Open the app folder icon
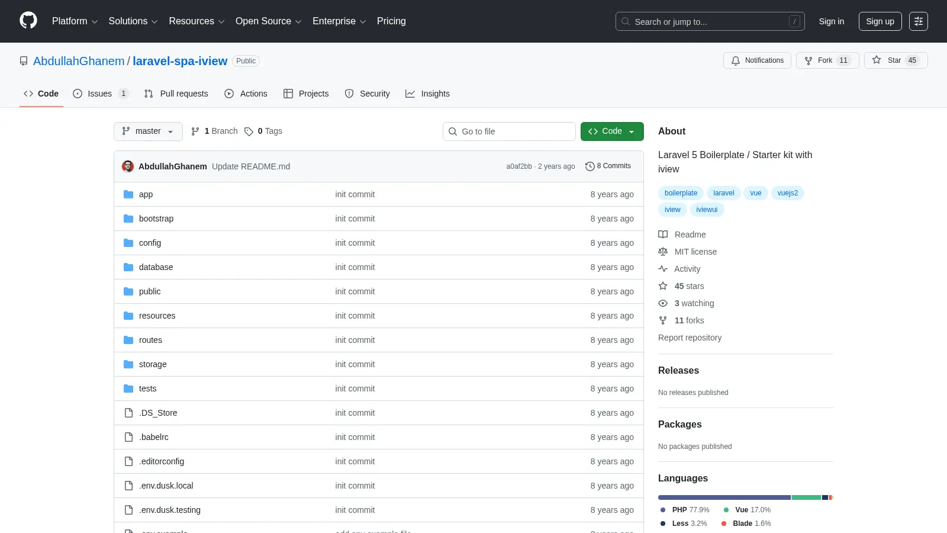 point(128,194)
